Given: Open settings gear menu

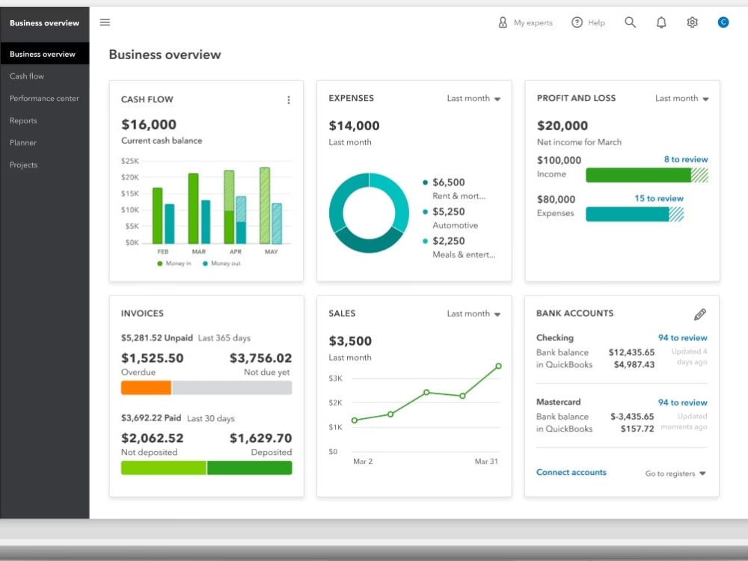Looking at the screenshot, I should click(692, 22).
